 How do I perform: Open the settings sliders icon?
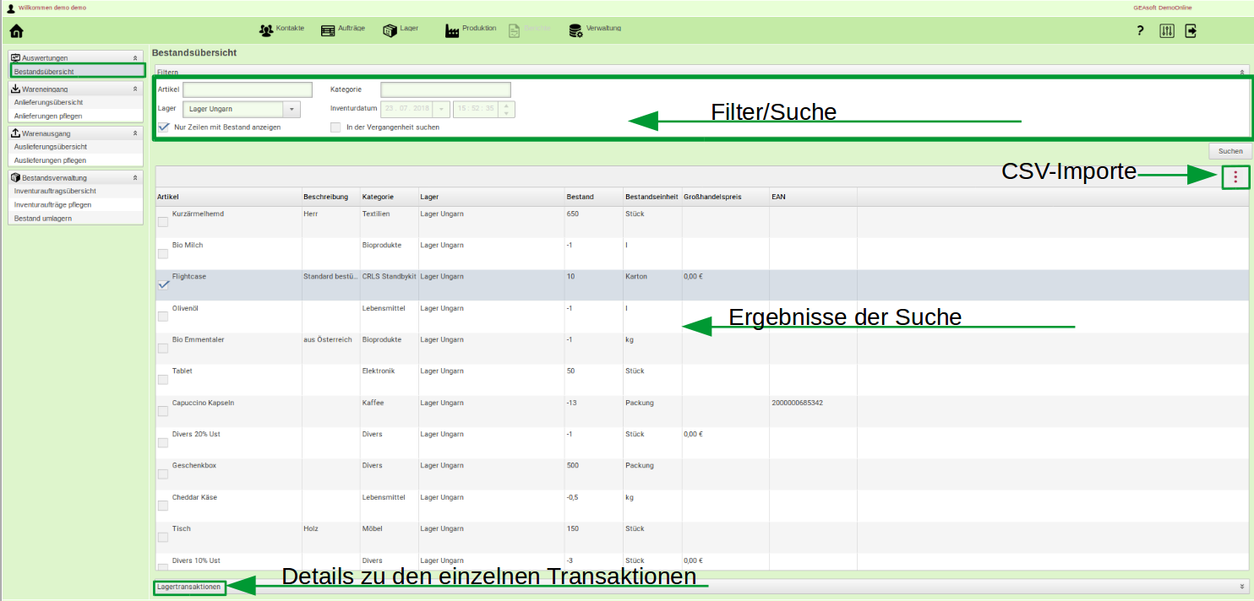coord(1167,30)
